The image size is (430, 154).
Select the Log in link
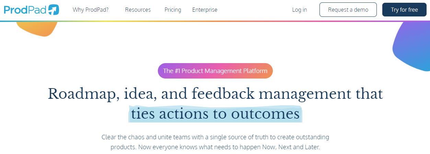(x=300, y=10)
